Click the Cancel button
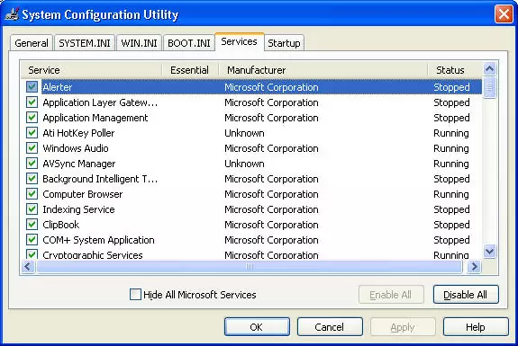This screenshot has height=346, width=518. (330, 327)
